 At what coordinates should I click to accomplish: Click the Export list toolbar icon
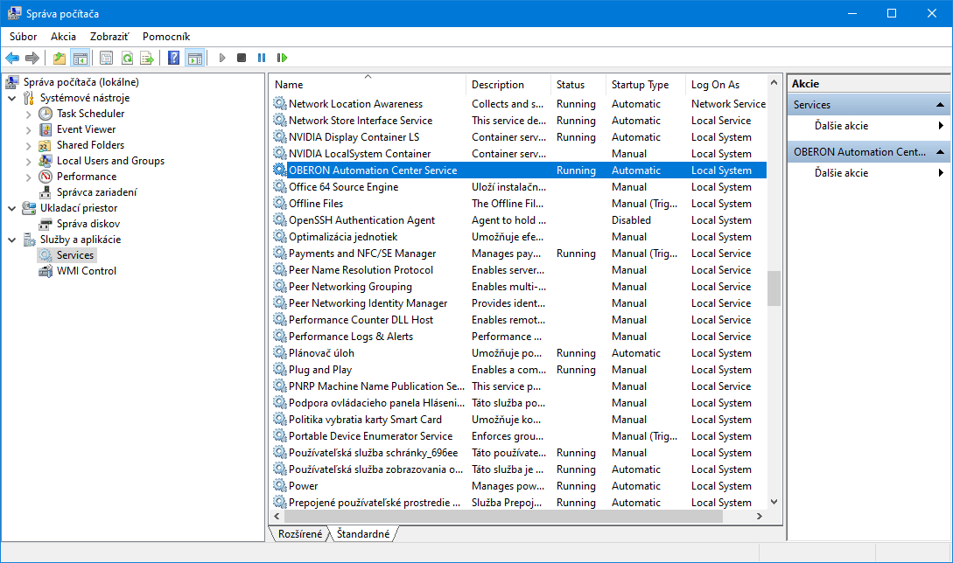(147, 58)
